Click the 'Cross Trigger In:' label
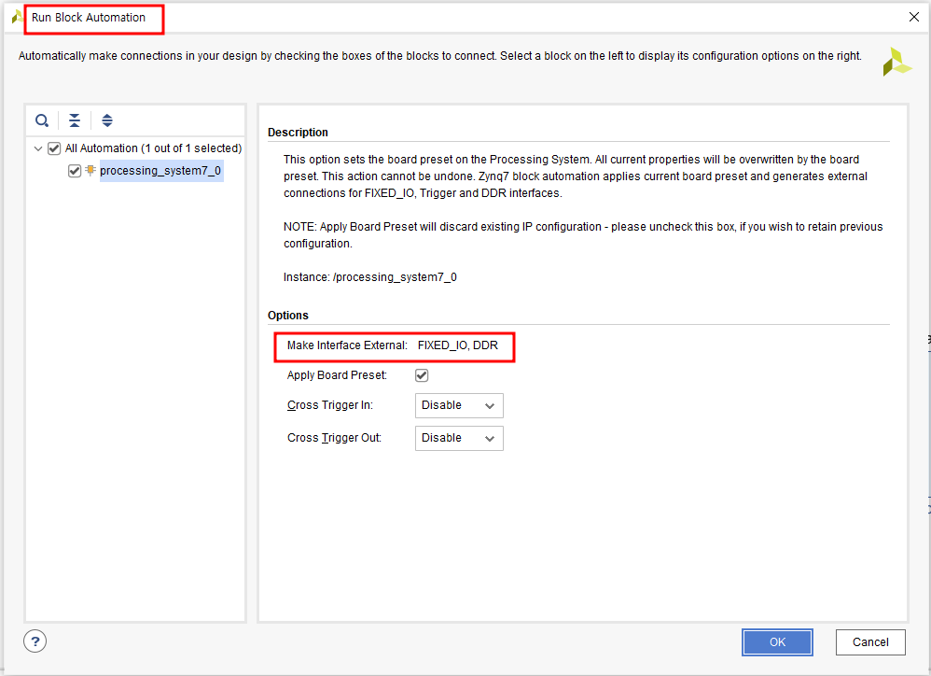931x676 pixels. (330, 405)
